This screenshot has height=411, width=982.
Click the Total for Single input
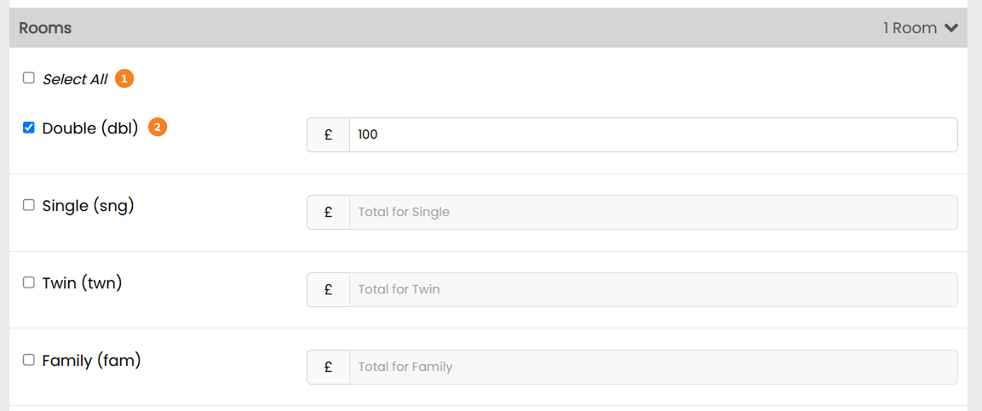point(653,212)
